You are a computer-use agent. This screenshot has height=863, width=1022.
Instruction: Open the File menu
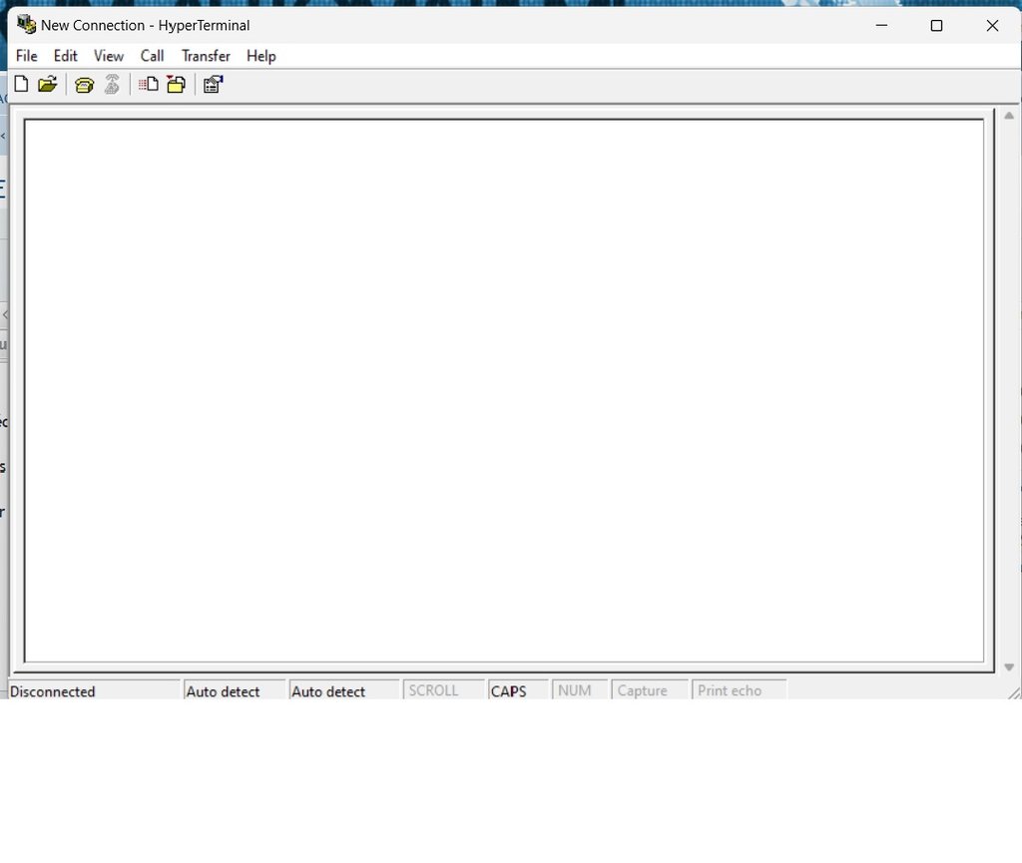tap(27, 56)
